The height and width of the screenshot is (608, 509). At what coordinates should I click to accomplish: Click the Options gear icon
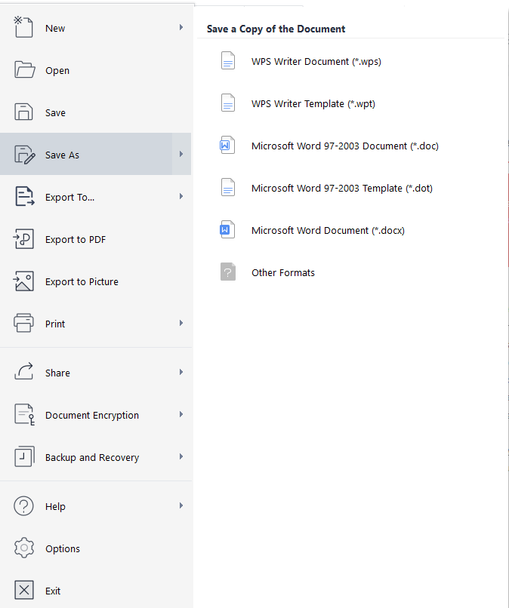[x=24, y=548]
